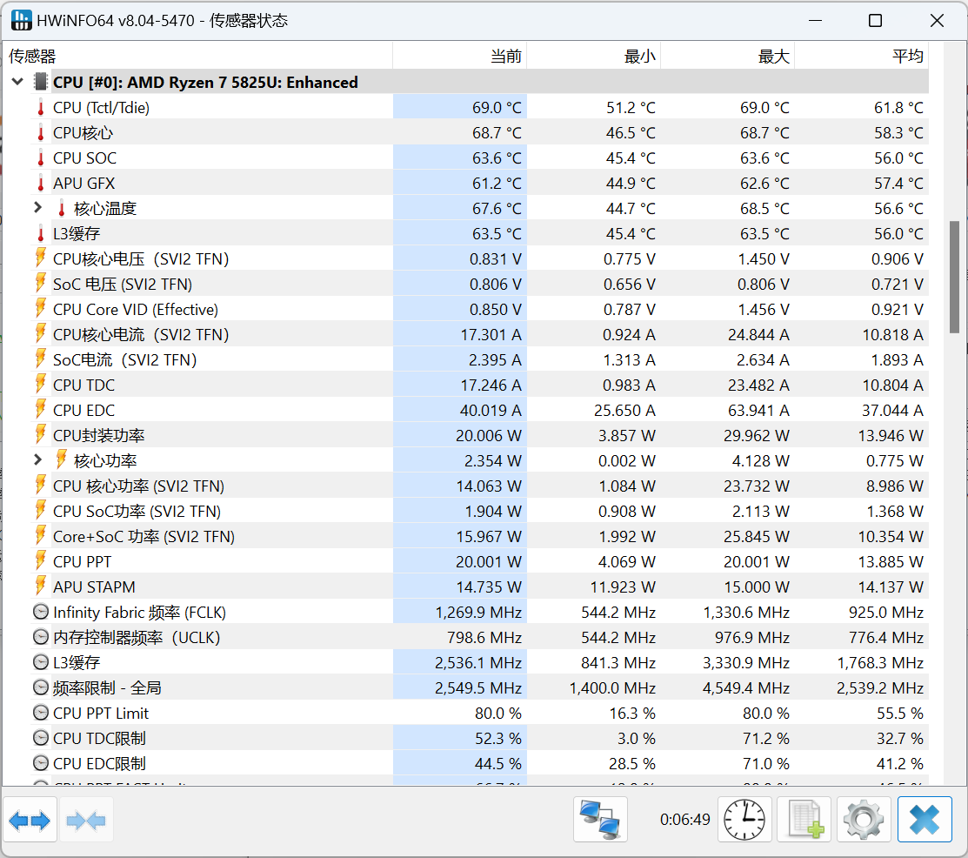Click the HWiNFO64 app icon in title bar

(x=21, y=21)
